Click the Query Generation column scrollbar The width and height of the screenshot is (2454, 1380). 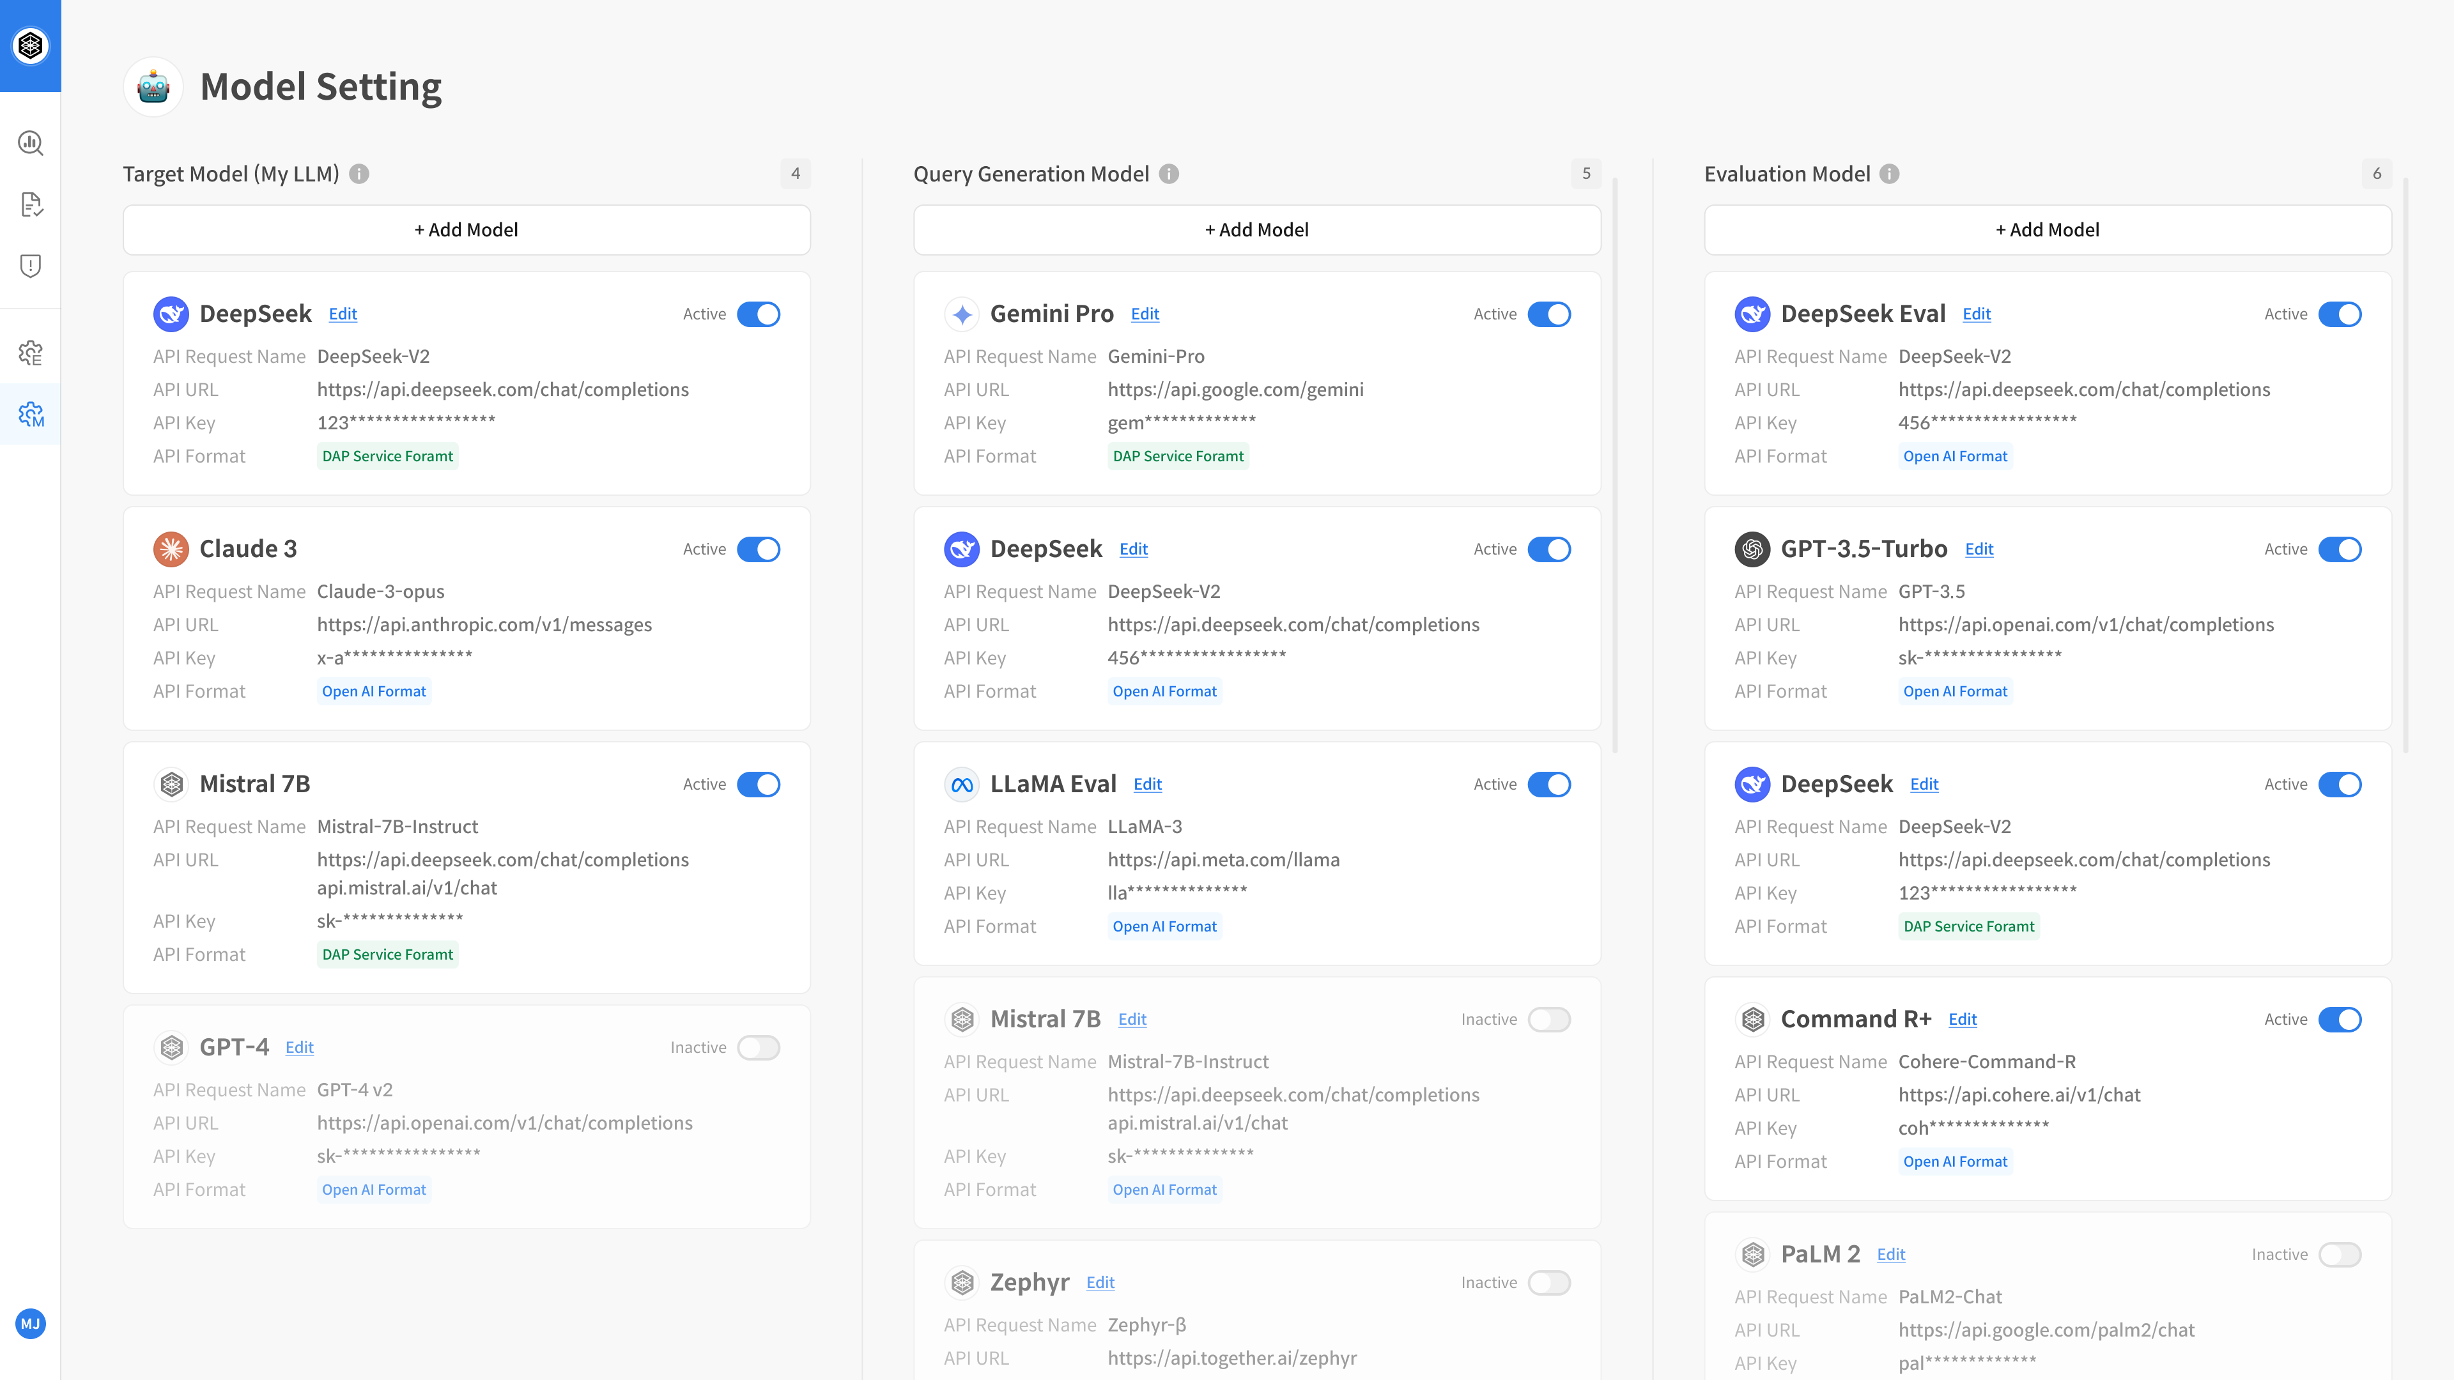pos(1615,464)
